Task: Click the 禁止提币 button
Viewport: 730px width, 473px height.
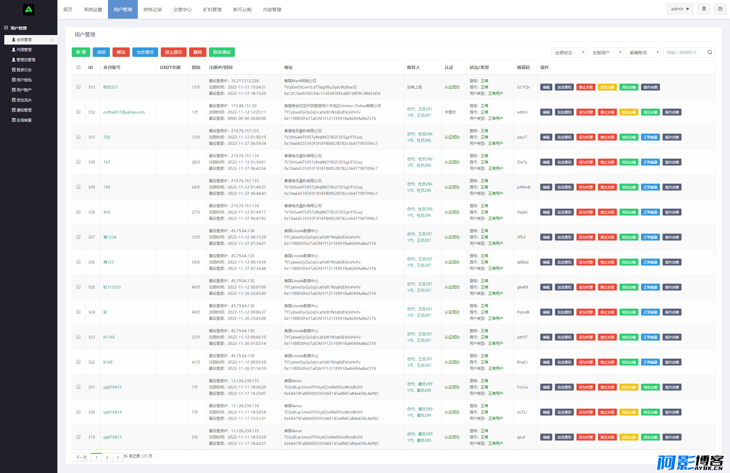Action: pyautogui.click(x=174, y=52)
